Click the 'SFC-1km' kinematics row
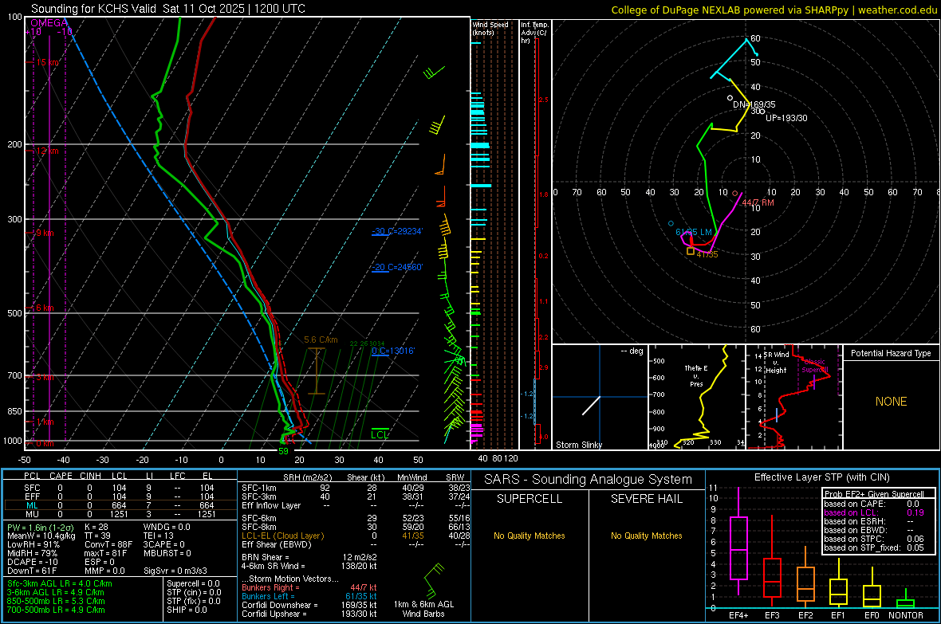The height and width of the screenshot is (624, 941). tap(356, 488)
